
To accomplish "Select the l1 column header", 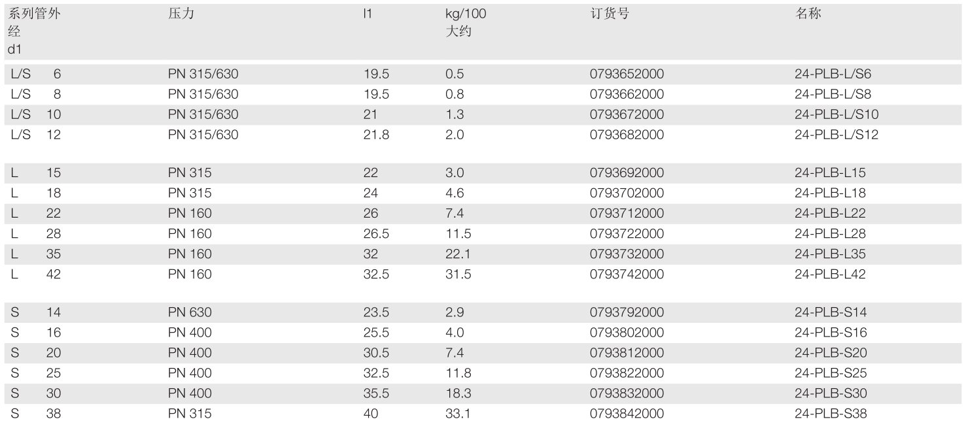I will (368, 14).
